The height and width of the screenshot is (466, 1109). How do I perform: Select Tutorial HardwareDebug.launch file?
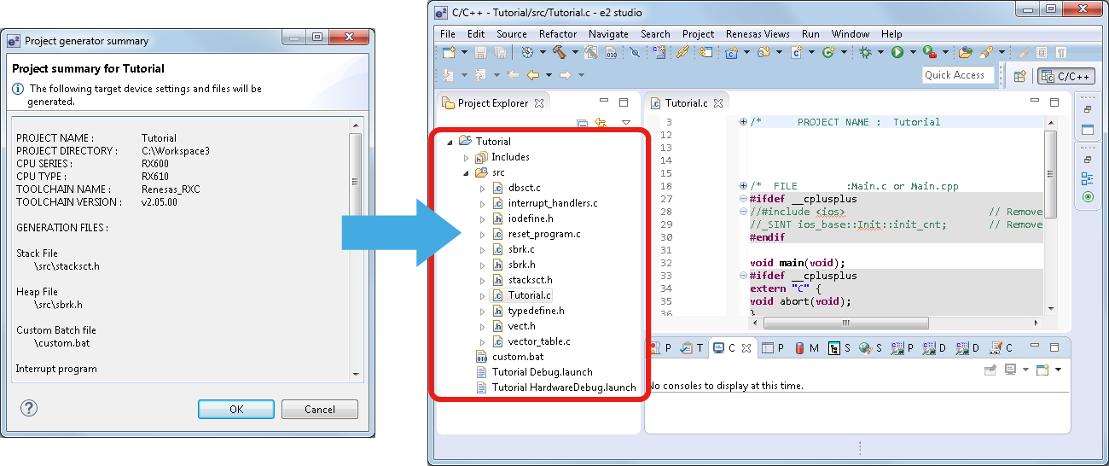tap(564, 387)
